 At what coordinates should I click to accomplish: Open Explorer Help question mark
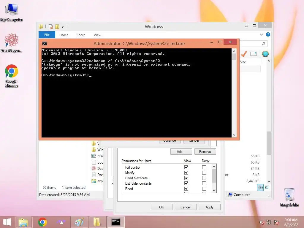pos(268,34)
